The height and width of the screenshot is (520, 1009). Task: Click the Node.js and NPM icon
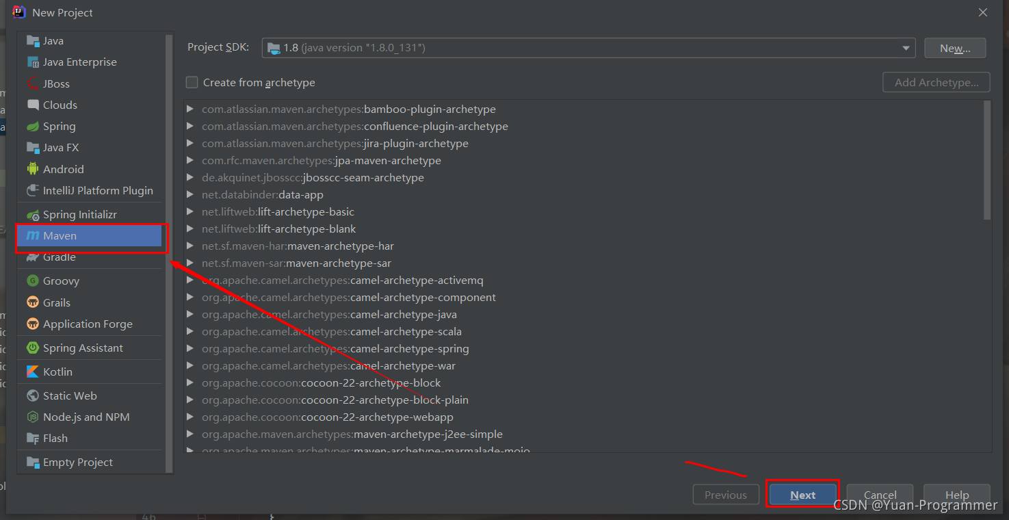[33, 417]
